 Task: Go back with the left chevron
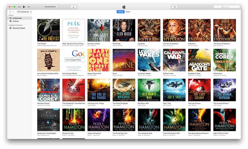tap(10, 12)
